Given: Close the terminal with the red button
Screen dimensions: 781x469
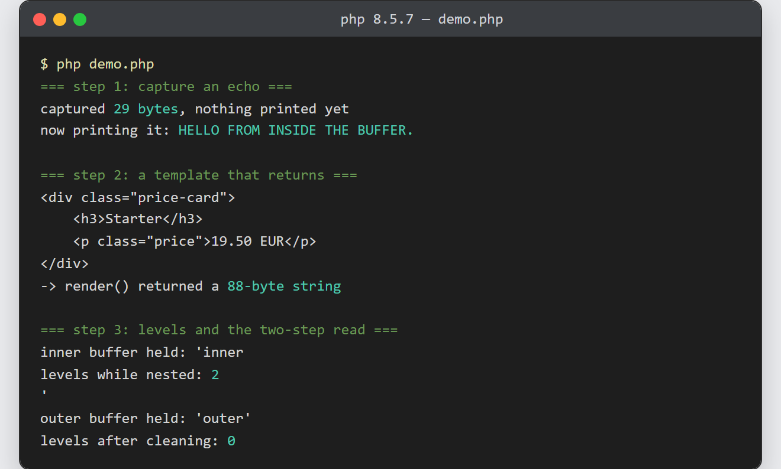Looking at the screenshot, I should click(x=40, y=19).
